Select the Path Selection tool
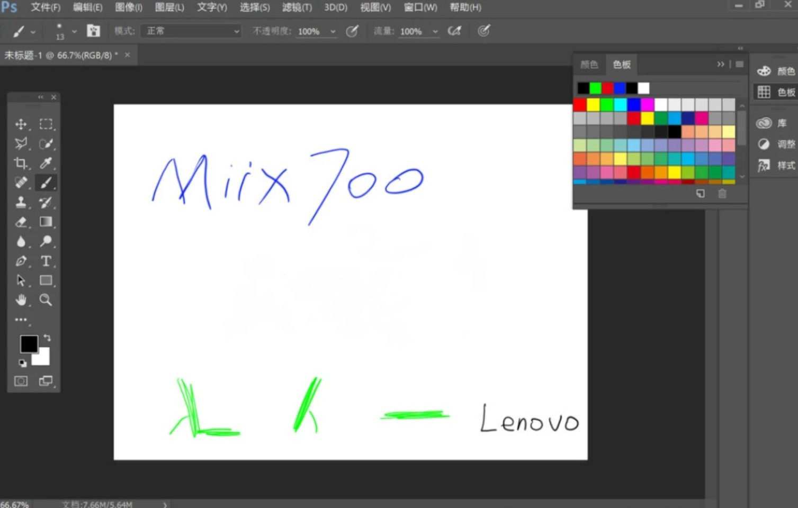This screenshot has height=508, width=798. click(x=21, y=280)
